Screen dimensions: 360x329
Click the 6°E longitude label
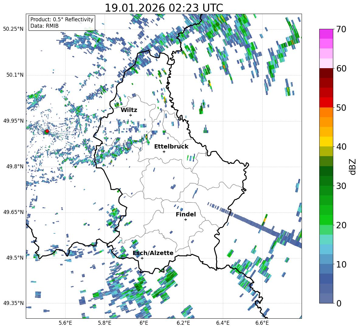(x=144, y=323)
